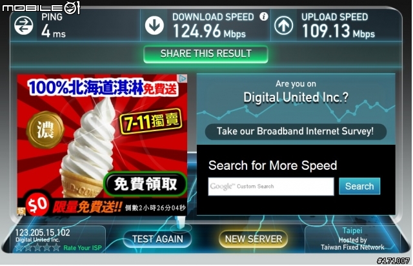Focus the Google Custom Search field
413x266 pixels.
point(271,187)
